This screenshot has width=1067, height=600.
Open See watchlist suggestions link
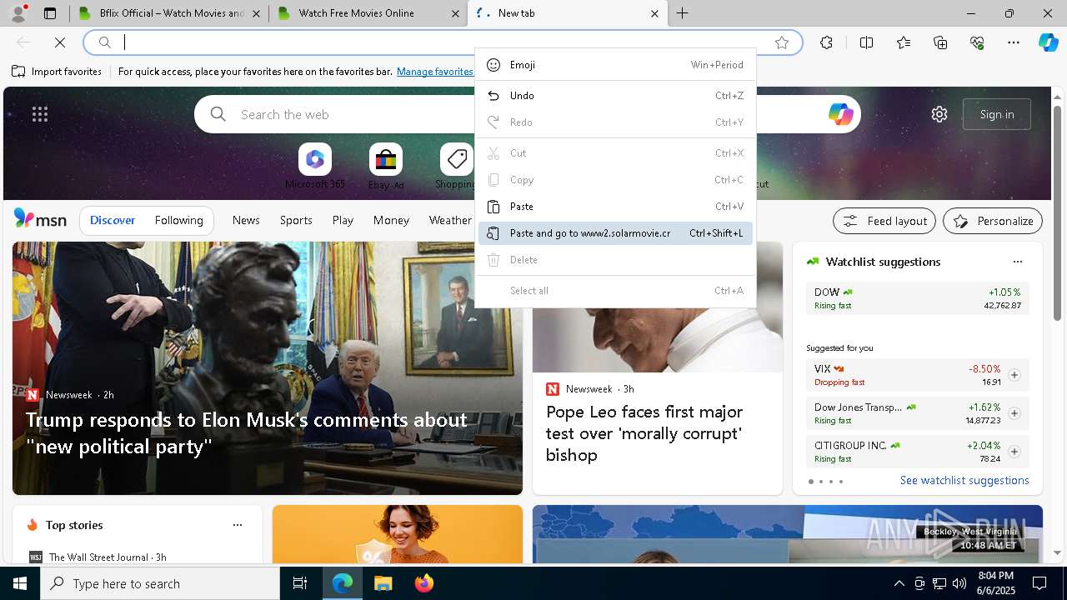click(964, 480)
